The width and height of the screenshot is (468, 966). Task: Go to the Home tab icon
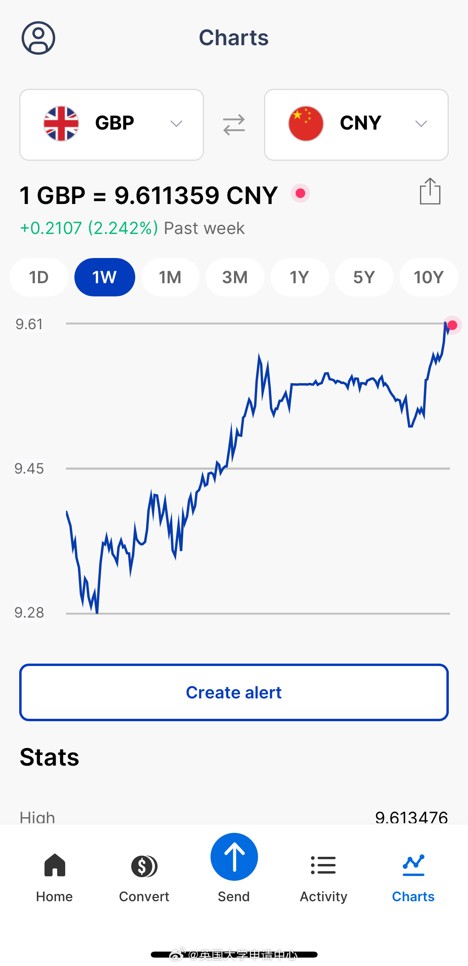point(54,865)
